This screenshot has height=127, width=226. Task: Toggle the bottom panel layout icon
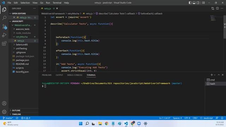tap(194, 3)
